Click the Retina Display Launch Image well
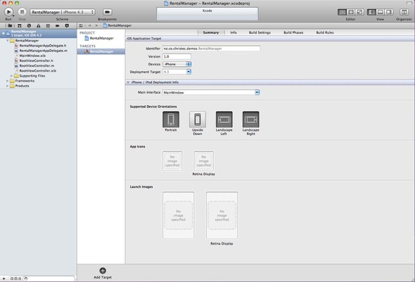Image resolution: width=415 pixels, height=282 pixels. click(222, 215)
